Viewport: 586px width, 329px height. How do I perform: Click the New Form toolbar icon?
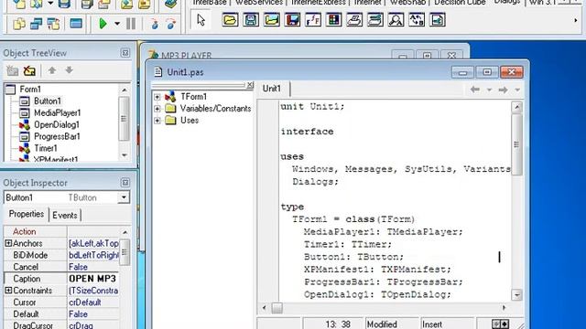pos(76,24)
